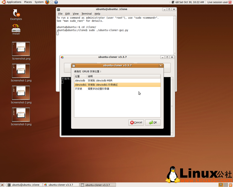233x187 pixels.
Task: Click the Cancel button
Action: [136, 122]
